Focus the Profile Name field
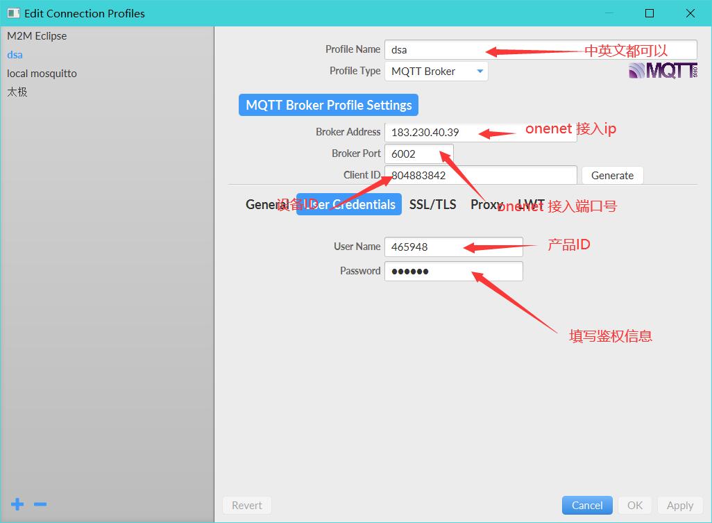The width and height of the screenshot is (712, 523). [x=541, y=49]
